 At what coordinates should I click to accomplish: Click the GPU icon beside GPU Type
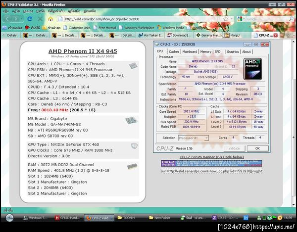pyautogui.click(x=134, y=146)
